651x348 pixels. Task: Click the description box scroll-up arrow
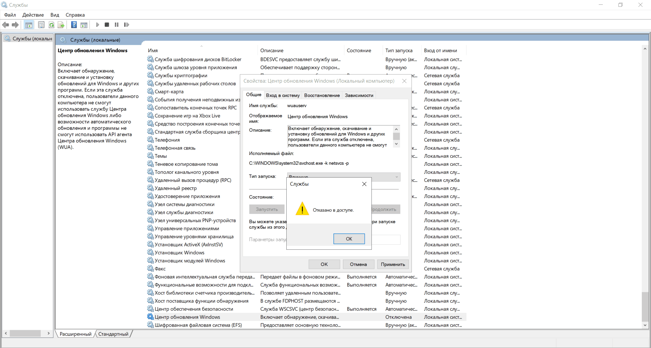click(x=396, y=129)
